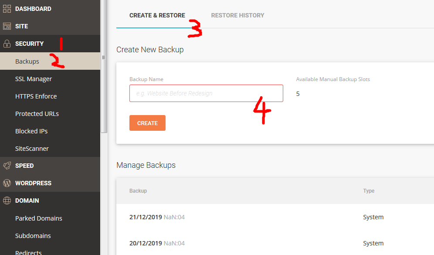Click the sidebar resize handle
This screenshot has height=255, width=434.
tap(104, 57)
